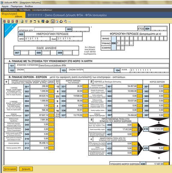
Task: Open Διαχείριση Δηλώσεων link
Action: tap(42, 10)
